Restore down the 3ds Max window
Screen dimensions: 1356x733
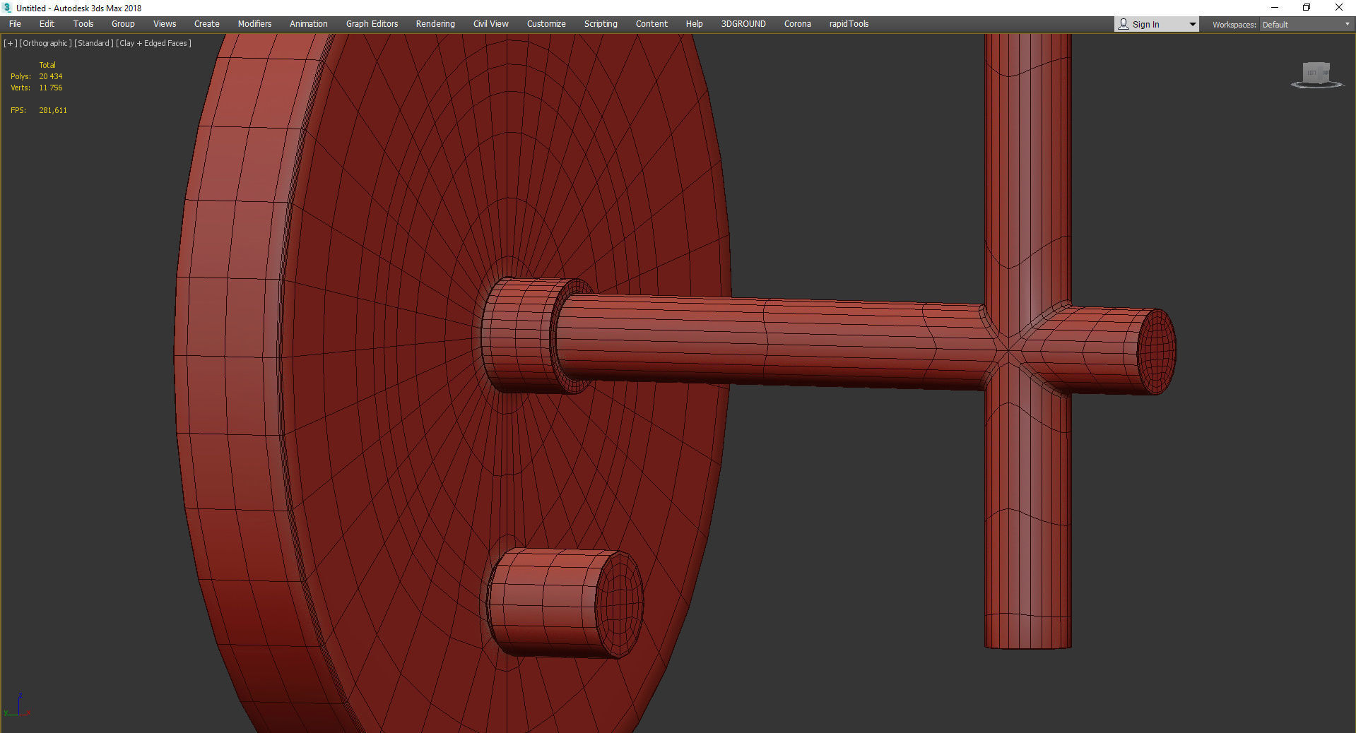(x=1307, y=8)
